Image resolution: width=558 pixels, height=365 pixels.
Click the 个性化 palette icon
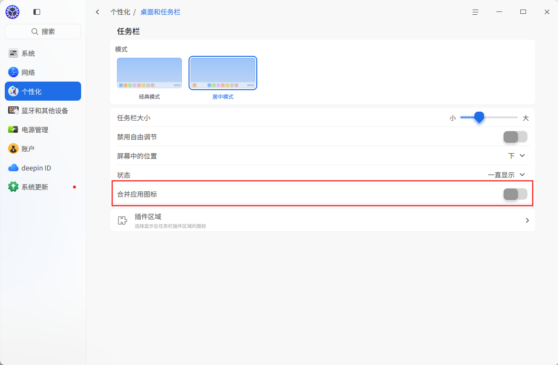(13, 91)
